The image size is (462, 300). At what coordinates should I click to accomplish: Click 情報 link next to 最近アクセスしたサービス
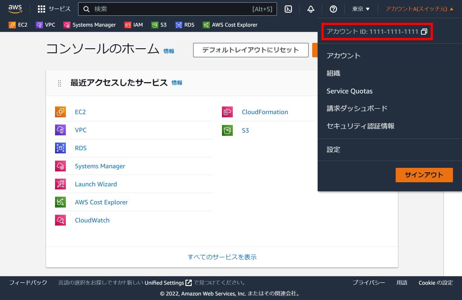(x=177, y=83)
